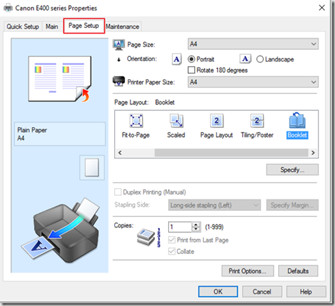Screen dimensions: 335x306
Task: Close the Canon E400 Properties window
Action: pos(322,8)
